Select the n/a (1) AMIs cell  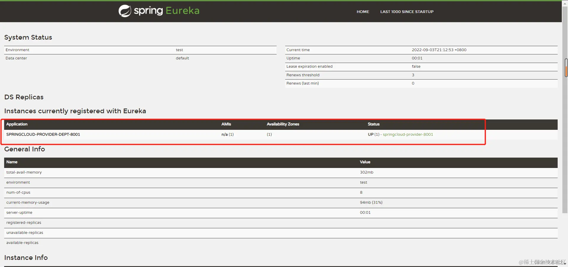click(227, 135)
